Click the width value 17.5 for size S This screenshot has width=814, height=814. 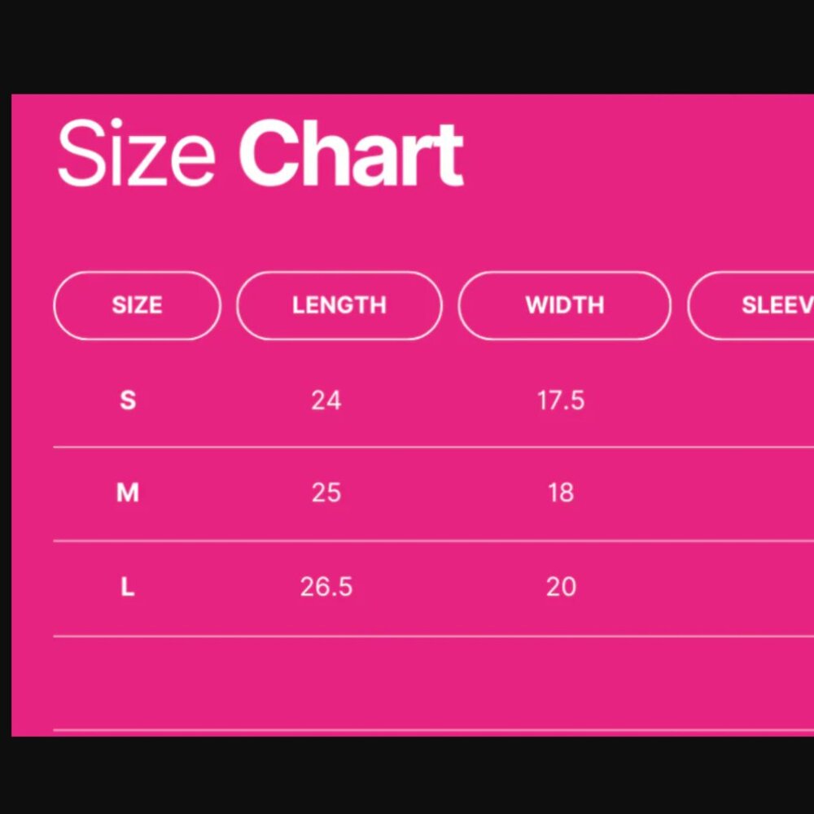point(561,400)
